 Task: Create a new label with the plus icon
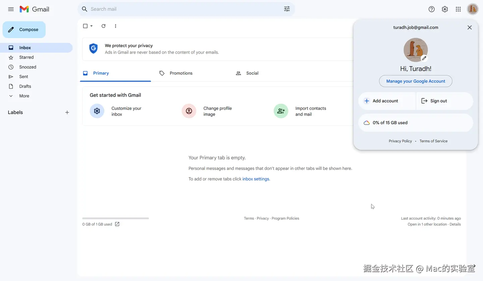(67, 113)
